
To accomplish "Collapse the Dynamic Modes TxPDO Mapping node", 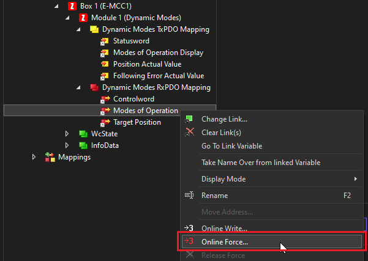I will click(x=78, y=29).
